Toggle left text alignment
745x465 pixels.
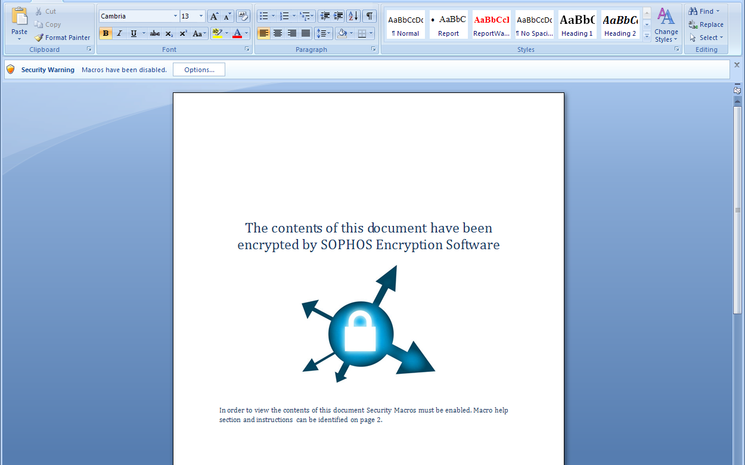coord(263,33)
